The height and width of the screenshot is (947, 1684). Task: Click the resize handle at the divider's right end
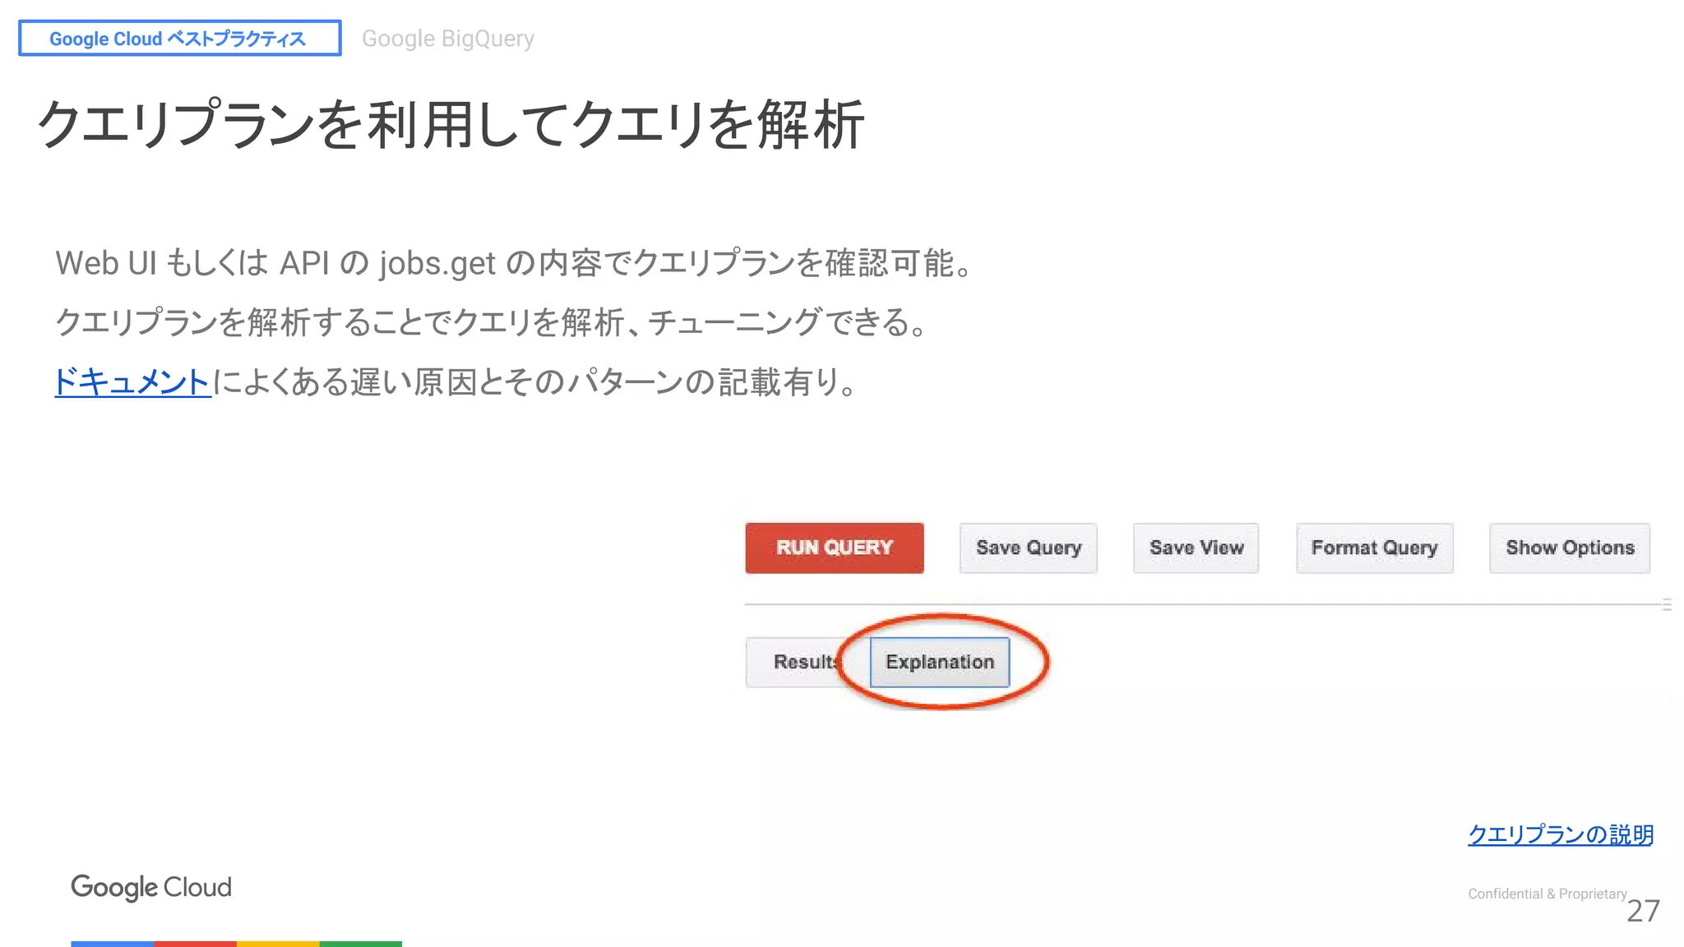pos(1667,605)
